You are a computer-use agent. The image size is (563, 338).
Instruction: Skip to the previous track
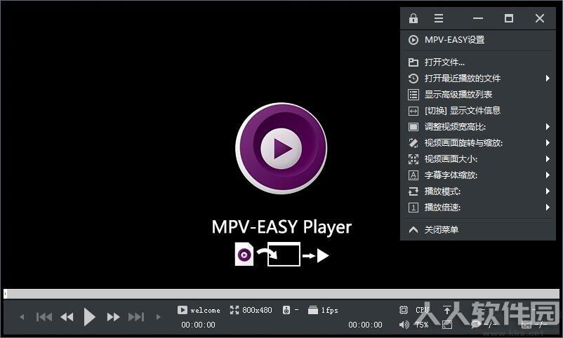(44, 317)
